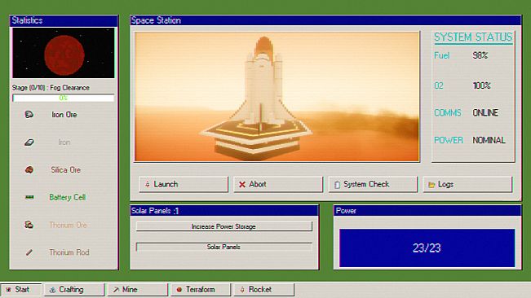Launch the rocket
This screenshot has height=298, width=531.
pos(184,184)
